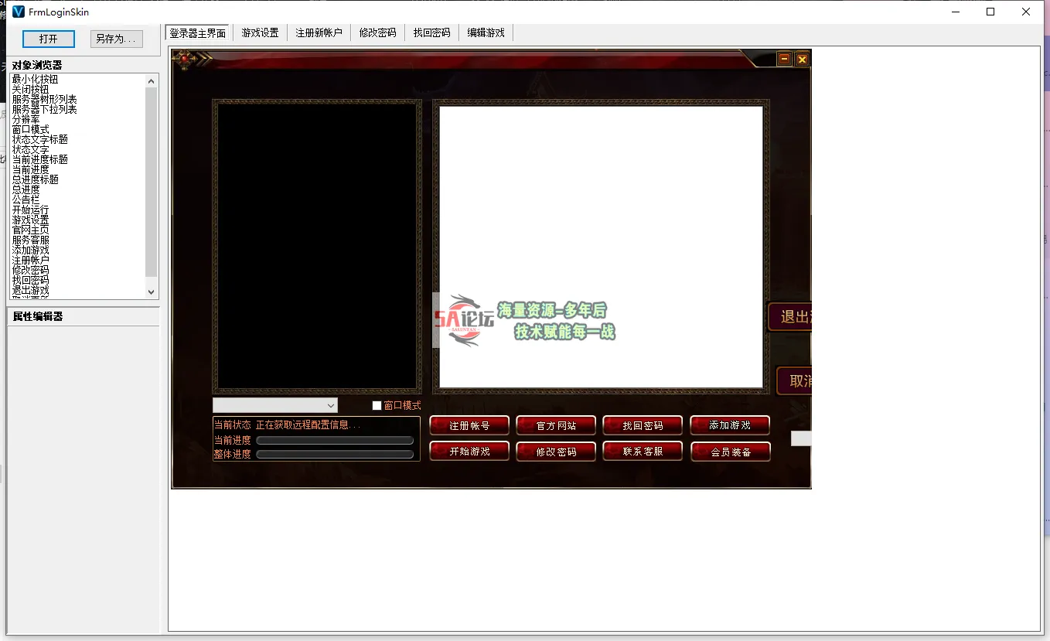Click the yellow X close icon on skin preview
Image resolution: width=1050 pixels, height=641 pixels.
point(802,59)
